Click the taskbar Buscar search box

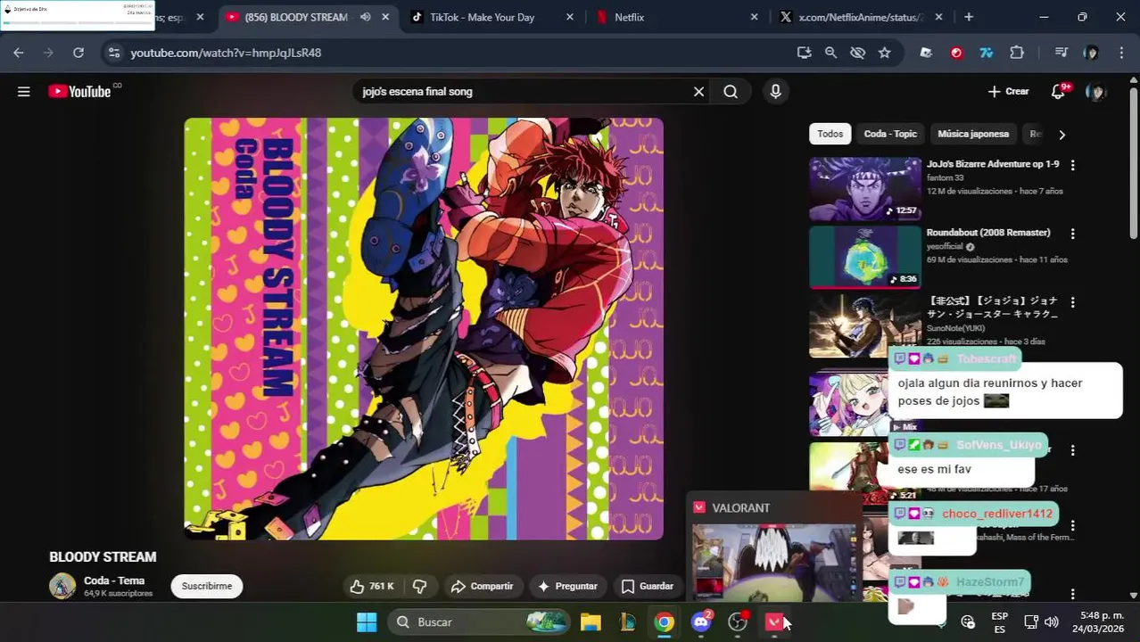(479, 621)
